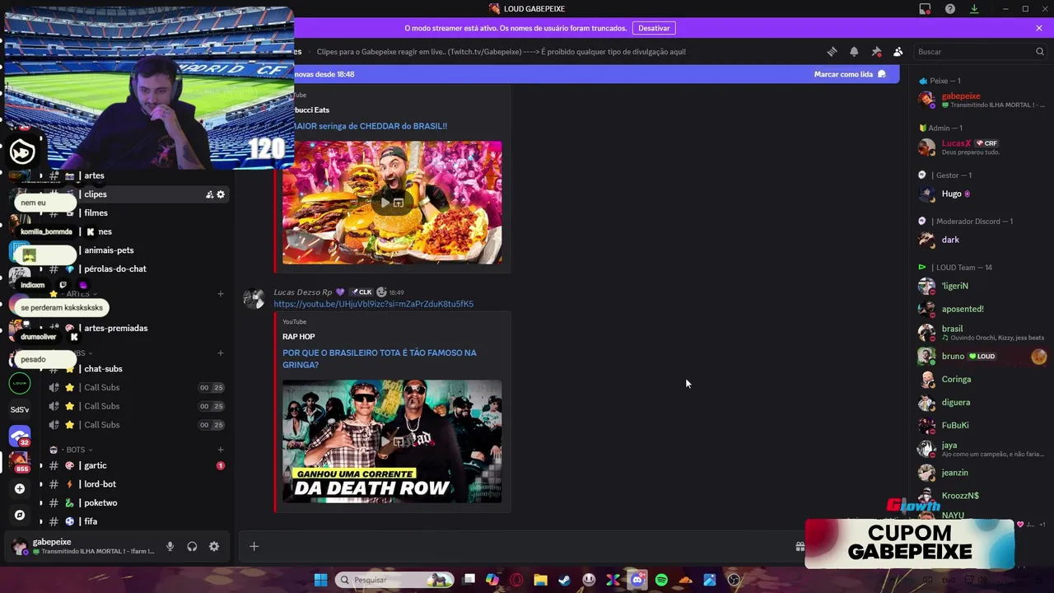Open server with 32 notifications badge

coord(20,436)
